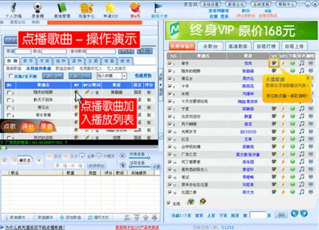The height and width of the screenshot is (230, 319).
Task: Click MP3 lightning icon for 宁夏
Action: (283, 109)
